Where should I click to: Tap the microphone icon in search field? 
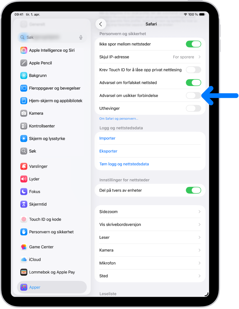[81, 37]
